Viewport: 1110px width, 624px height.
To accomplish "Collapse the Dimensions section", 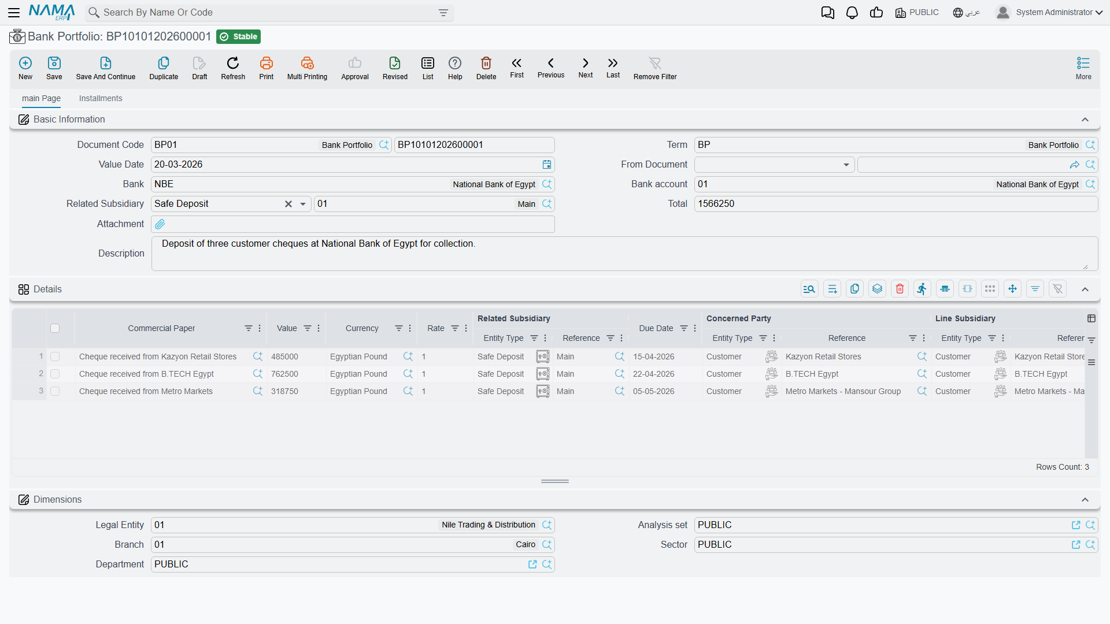I will [x=1085, y=500].
